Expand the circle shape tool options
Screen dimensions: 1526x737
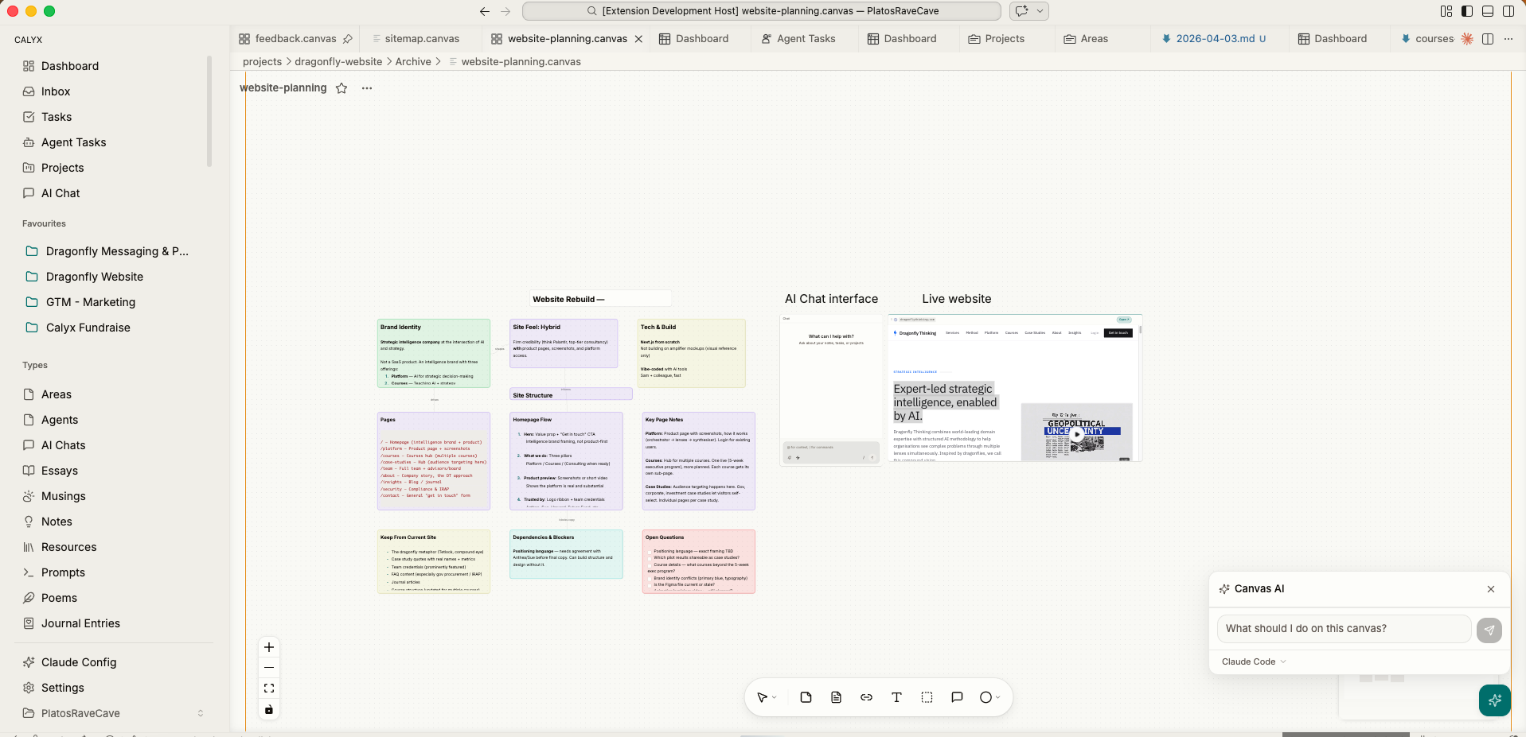997,697
